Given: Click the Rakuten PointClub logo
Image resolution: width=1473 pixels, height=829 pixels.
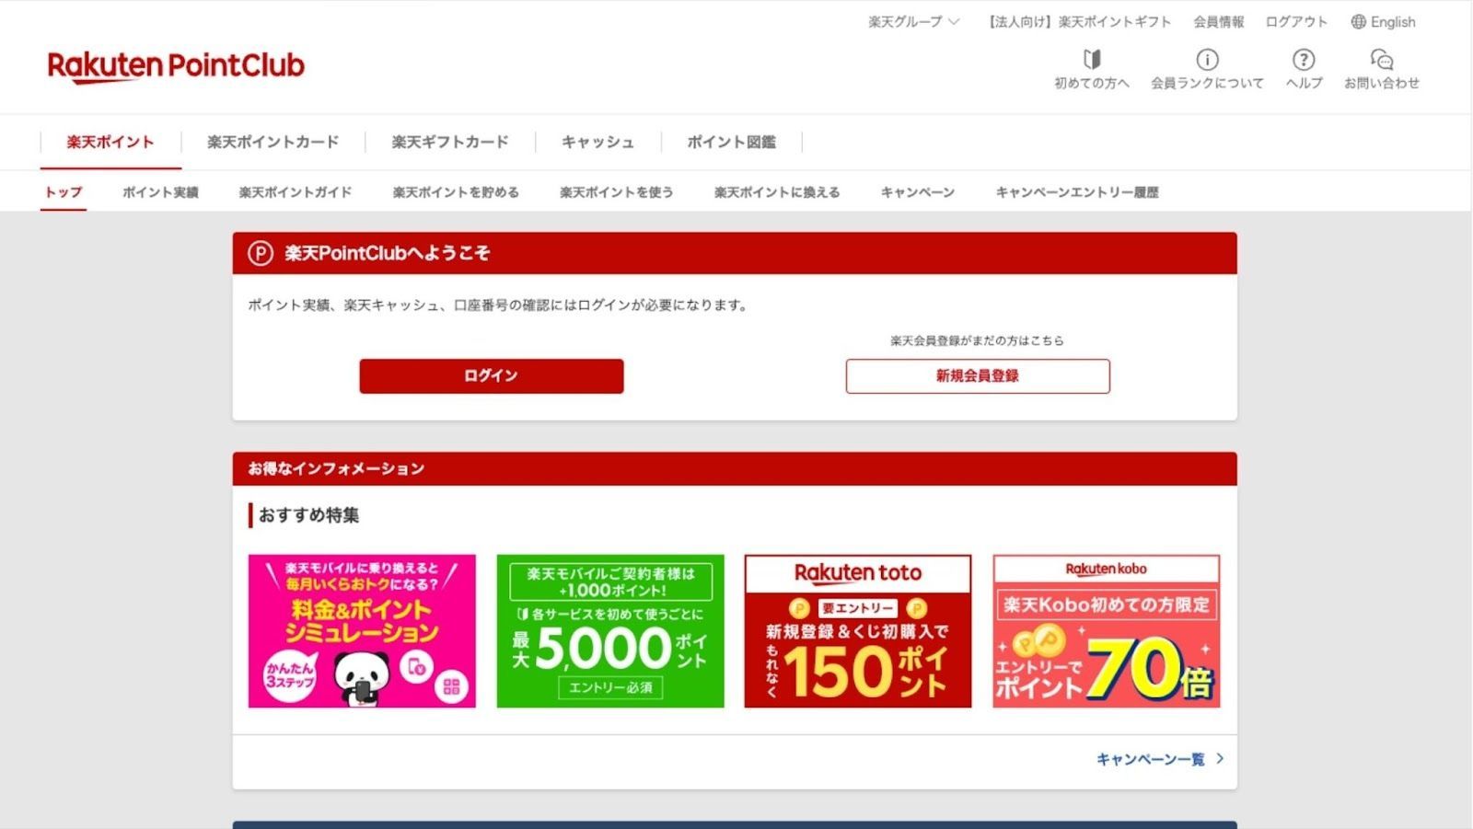Looking at the screenshot, I should [176, 67].
